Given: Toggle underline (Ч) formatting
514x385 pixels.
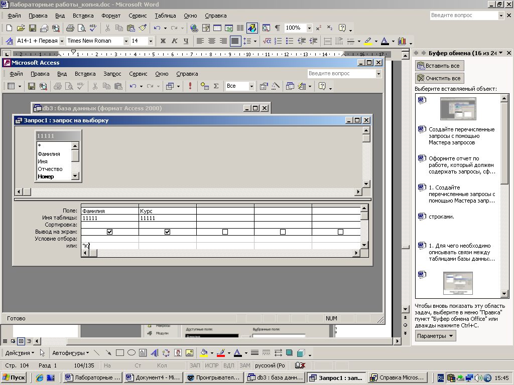Looking at the screenshot, I should (186, 41).
